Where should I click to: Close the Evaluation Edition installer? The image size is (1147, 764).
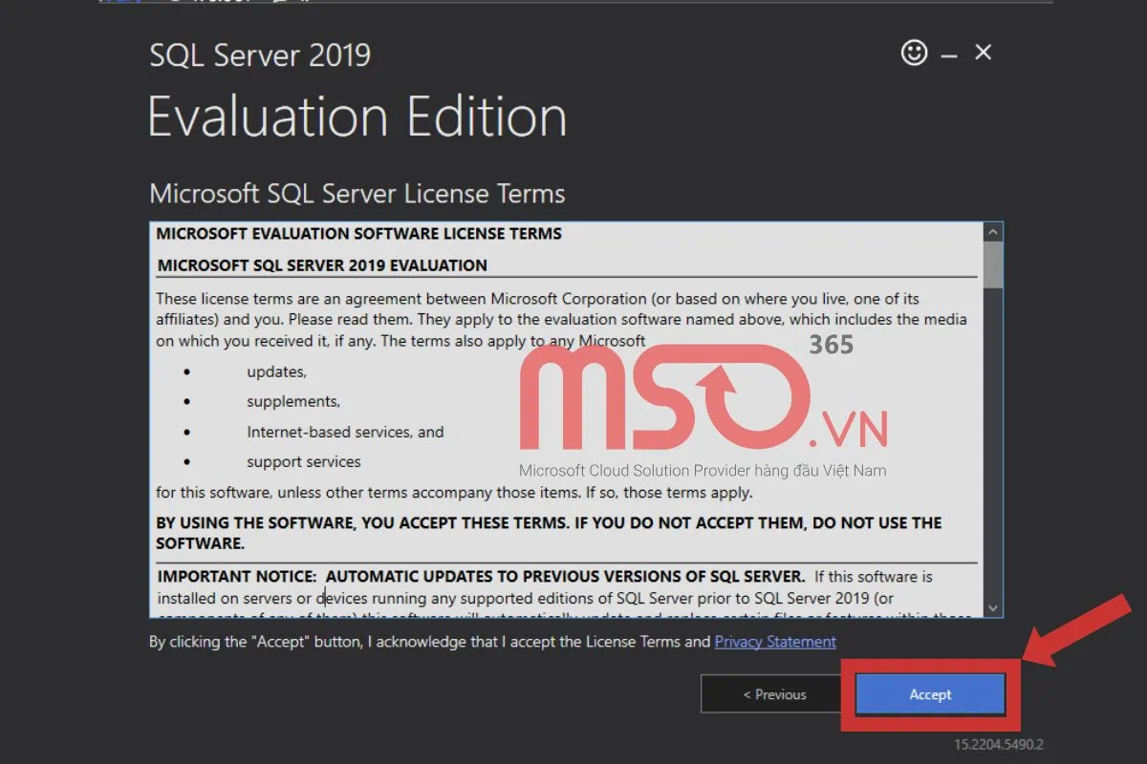tap(983, 53)
